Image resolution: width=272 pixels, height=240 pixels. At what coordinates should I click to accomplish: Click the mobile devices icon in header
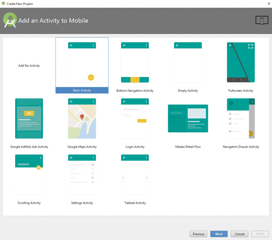coord(262,20)
